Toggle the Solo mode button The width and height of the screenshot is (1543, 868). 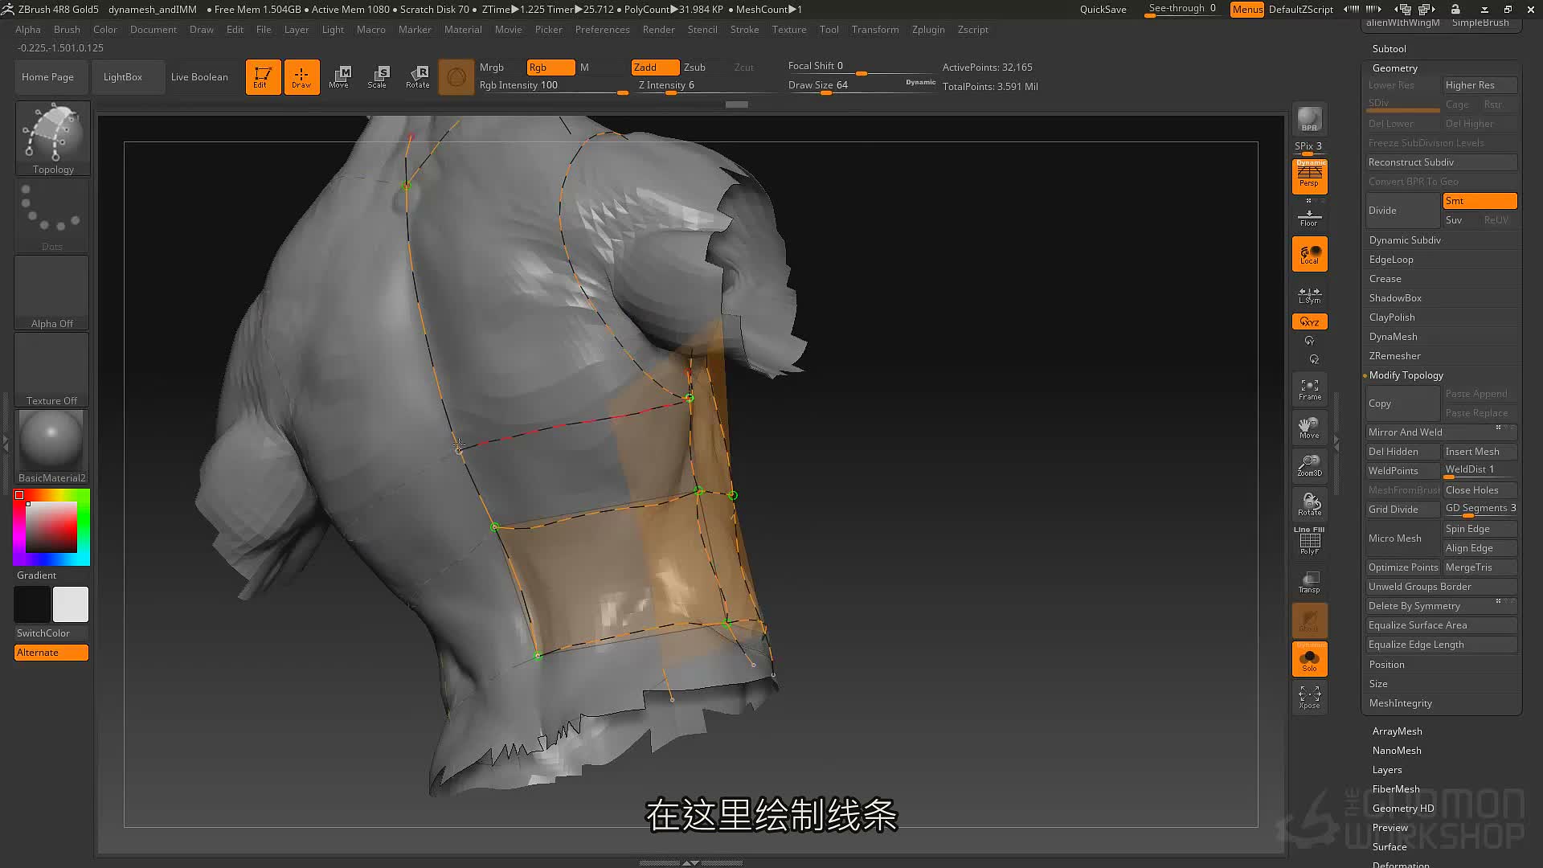(1309, 659)
